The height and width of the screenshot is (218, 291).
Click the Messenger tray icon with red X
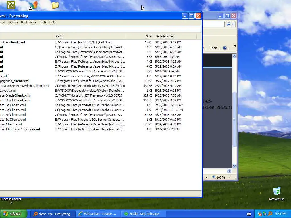(260, 214)
